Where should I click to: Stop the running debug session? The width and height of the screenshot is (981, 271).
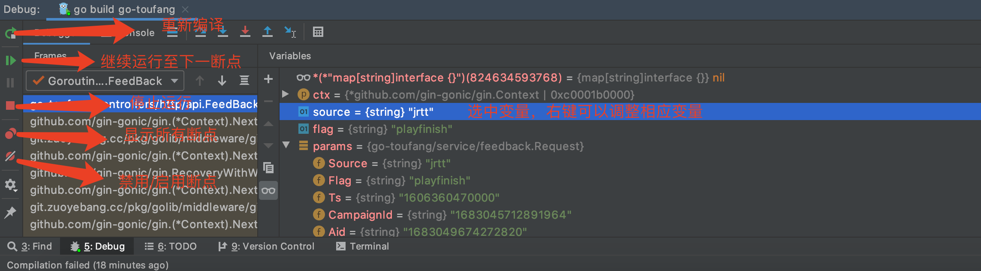coord(10,105)
